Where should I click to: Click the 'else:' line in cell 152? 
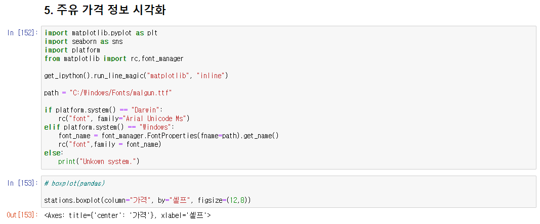[x=53, y=153]
